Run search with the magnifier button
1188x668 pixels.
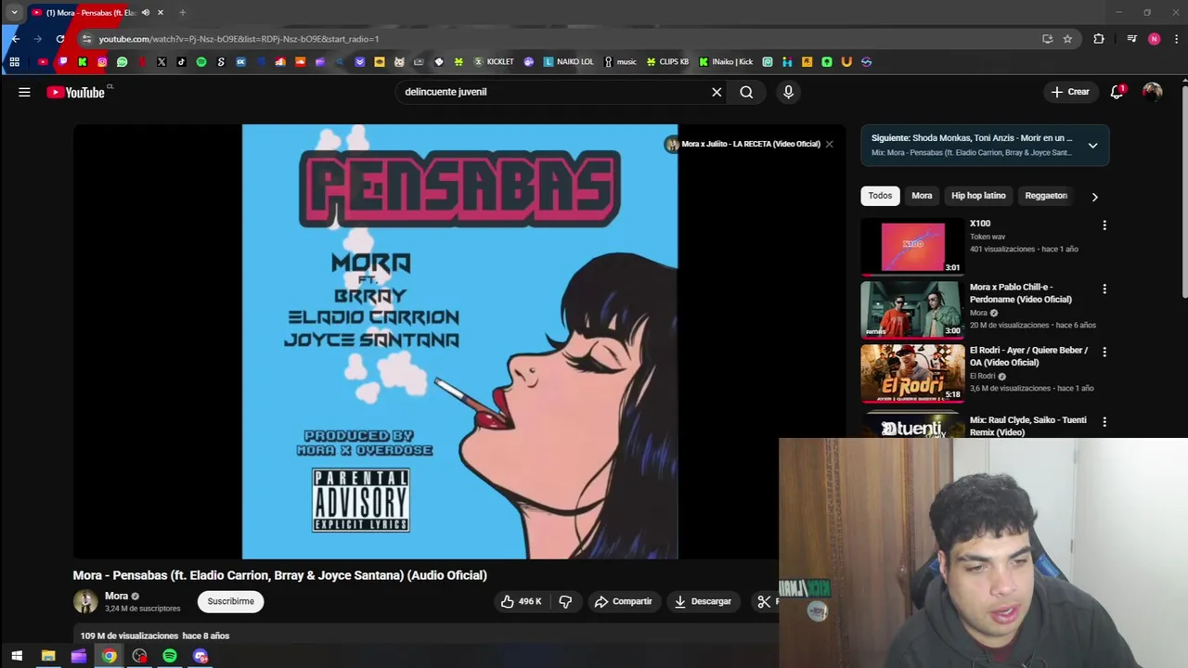(x=746, y=92)
